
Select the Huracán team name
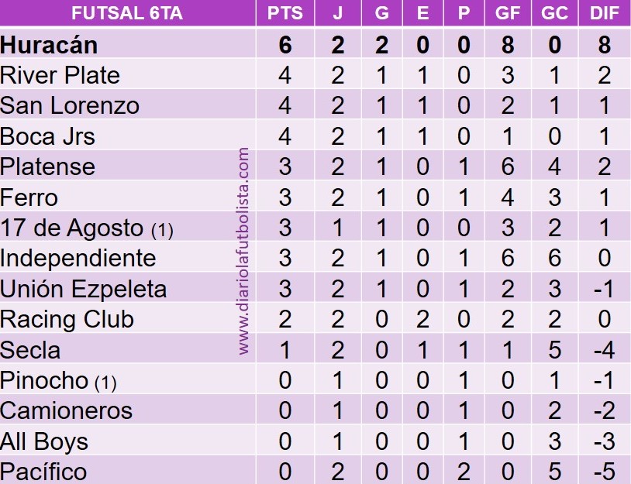pyautogui.click(x=49, y=45)
